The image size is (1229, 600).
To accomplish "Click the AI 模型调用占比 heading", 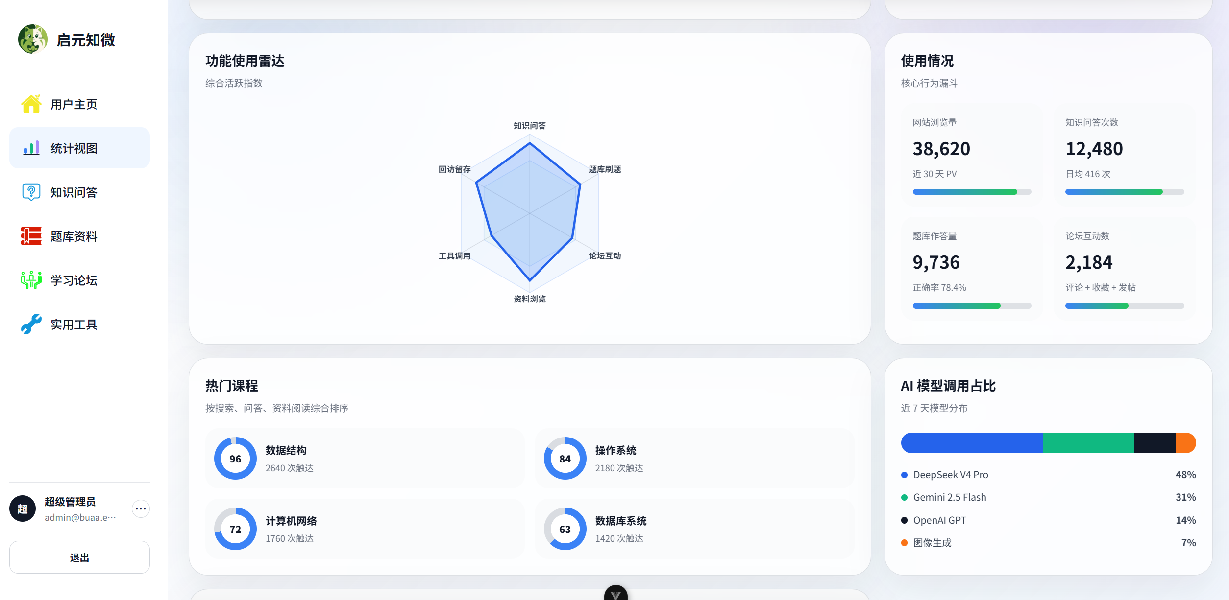I will pyautogui.click(x=948, y=386).
